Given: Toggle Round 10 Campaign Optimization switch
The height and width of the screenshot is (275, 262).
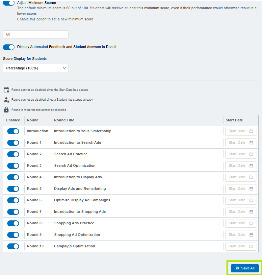Looking at the screenshot, I should (x=13, y=246).
